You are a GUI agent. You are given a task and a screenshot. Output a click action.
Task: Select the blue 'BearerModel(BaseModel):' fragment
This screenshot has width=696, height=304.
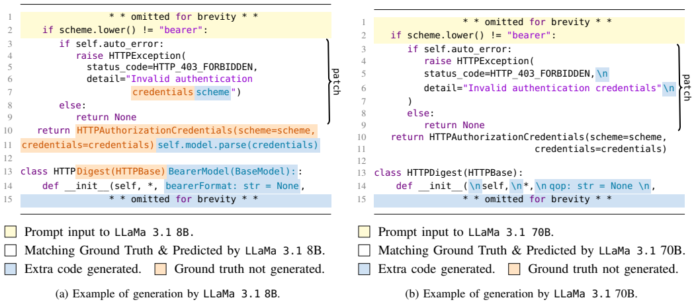(x=231, y=171)
